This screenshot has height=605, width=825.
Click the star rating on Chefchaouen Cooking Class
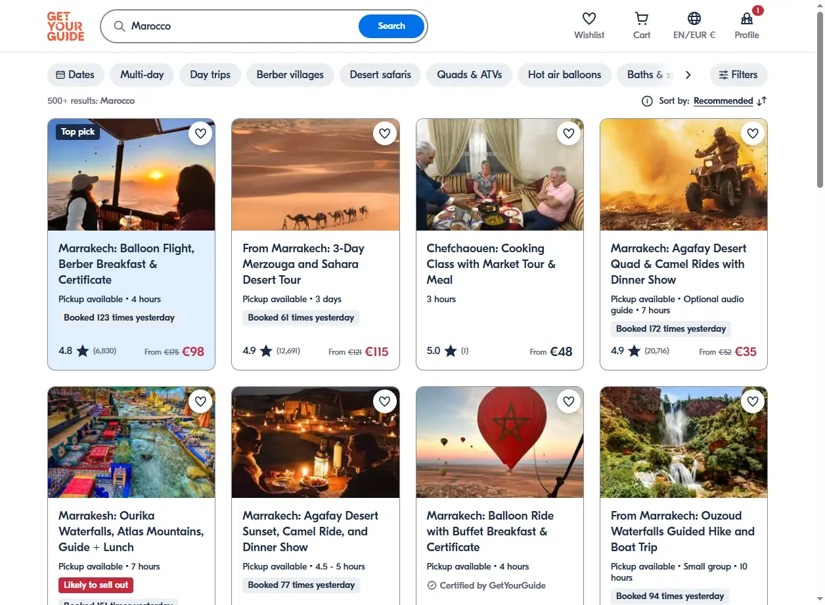(x=451, y=351)
